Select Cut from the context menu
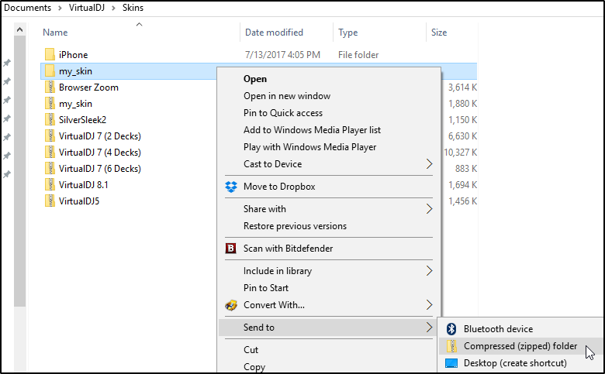Image resolution: width=605 pixels, height=374 pixels. coord(251,350)
